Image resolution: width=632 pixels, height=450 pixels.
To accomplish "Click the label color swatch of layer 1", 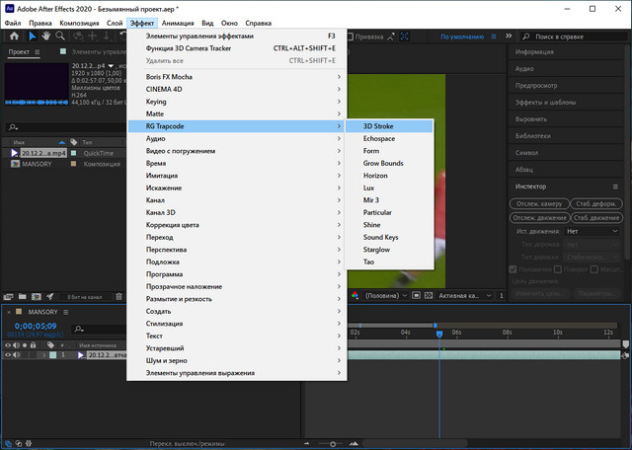I will coord(53,354).
